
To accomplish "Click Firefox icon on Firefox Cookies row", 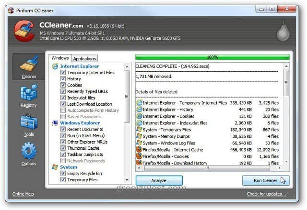I will [139, 156].
